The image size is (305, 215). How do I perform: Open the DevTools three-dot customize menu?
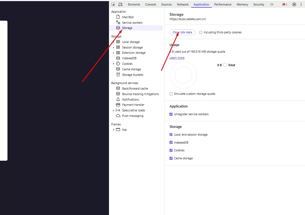(x=301, y=4)
